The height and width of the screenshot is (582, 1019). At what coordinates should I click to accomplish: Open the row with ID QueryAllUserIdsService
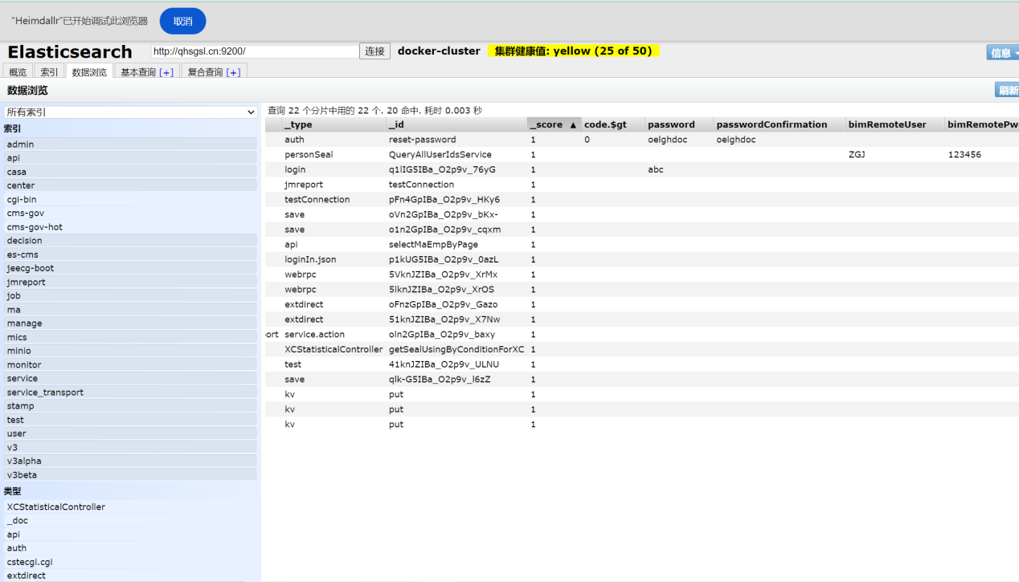click(x=642, y=155)
